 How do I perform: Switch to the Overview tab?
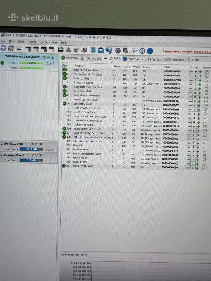70,58
